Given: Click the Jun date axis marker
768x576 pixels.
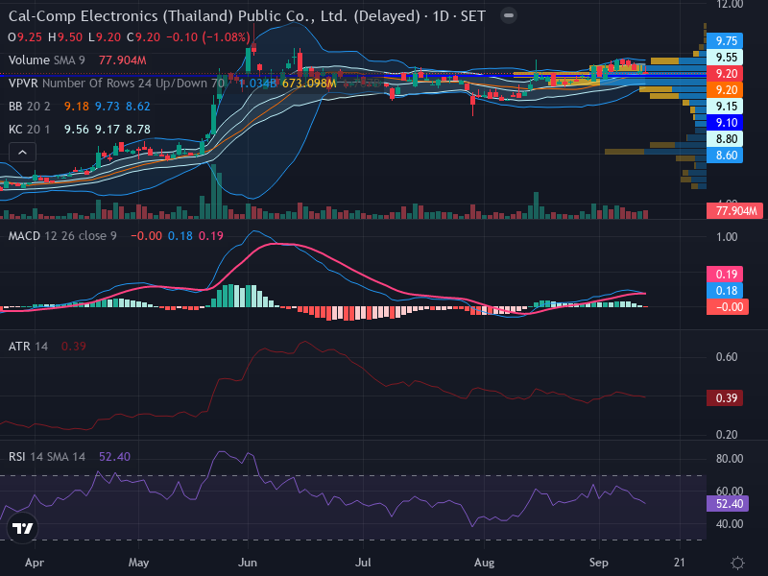Looking at the screenshot, I should click(x=248, y=563).
